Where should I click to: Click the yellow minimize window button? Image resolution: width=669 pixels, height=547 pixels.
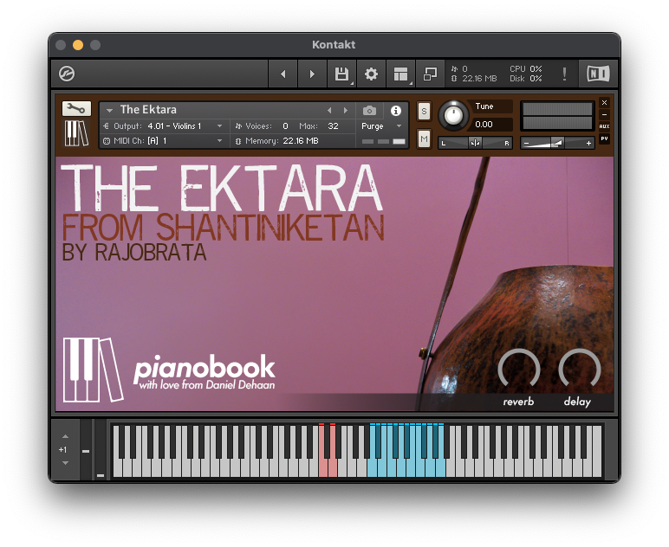tap(78, 45)
